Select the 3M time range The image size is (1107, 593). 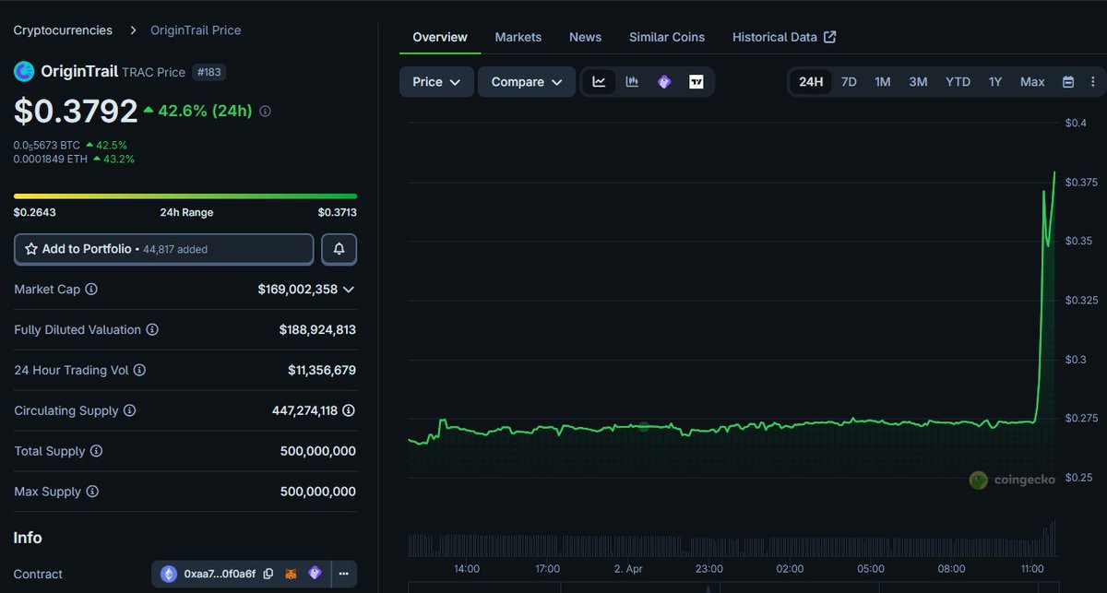click(918, 82)
